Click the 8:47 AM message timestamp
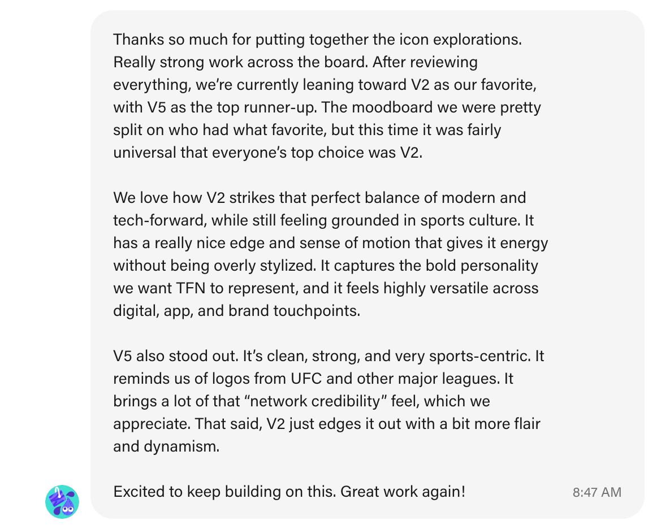 pos(597,492)
